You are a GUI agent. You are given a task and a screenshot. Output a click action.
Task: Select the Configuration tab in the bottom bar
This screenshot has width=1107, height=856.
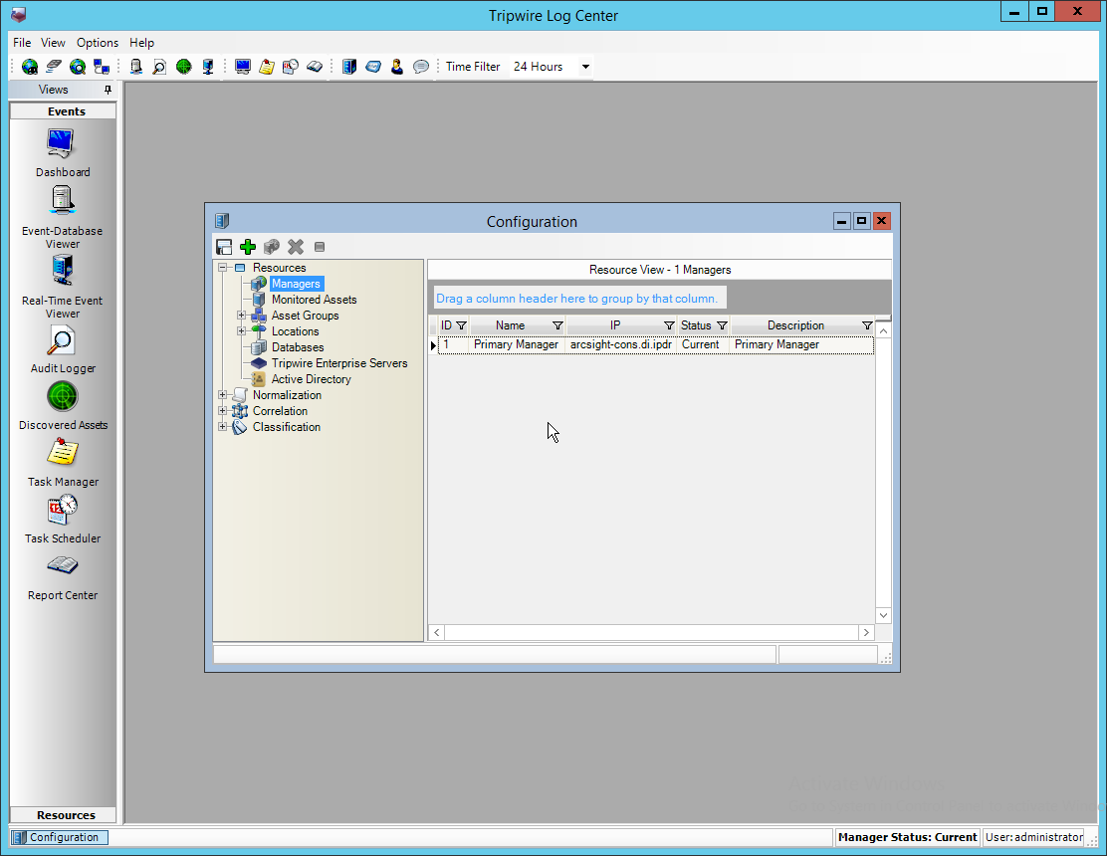tap(60, 837)
